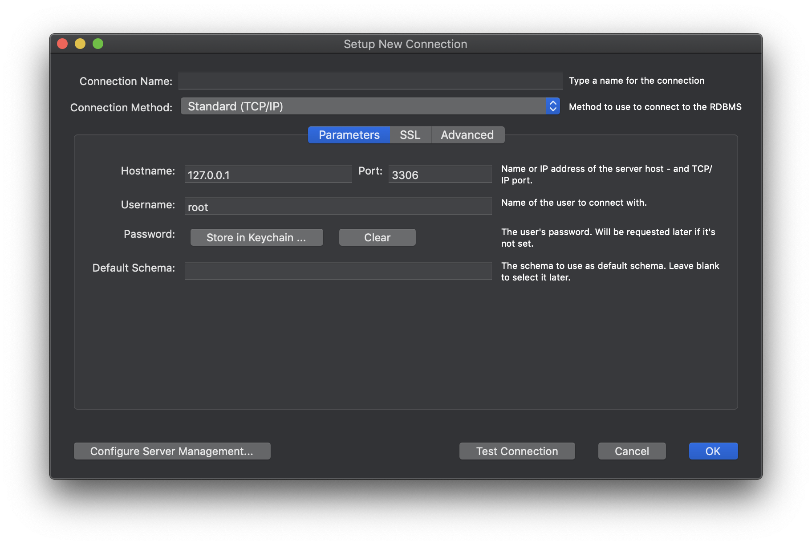Select the Advanced tab
Viewport: 812px width, 545px height.
click(467, 135)
